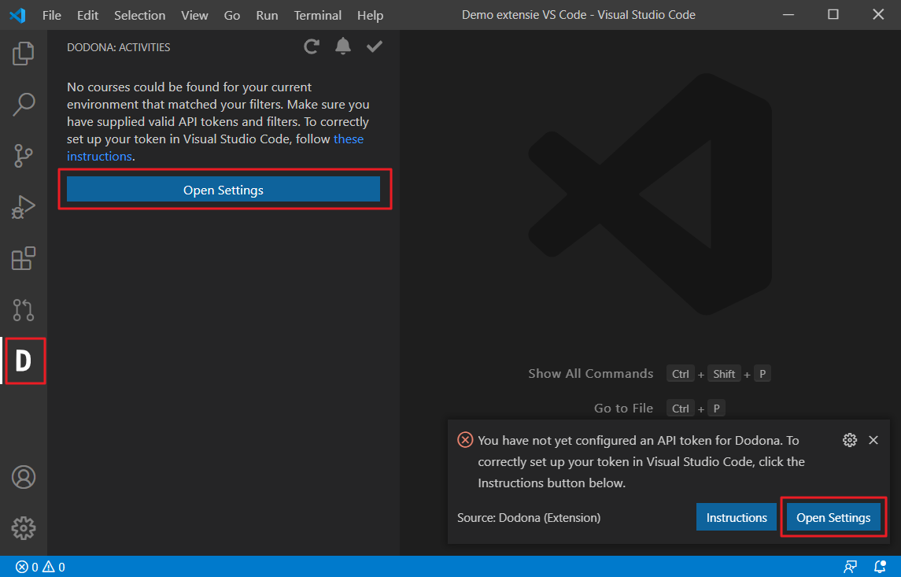The width and height of the screenshot is (901, 577).
Task: Open the File menu
Action: 52,16
